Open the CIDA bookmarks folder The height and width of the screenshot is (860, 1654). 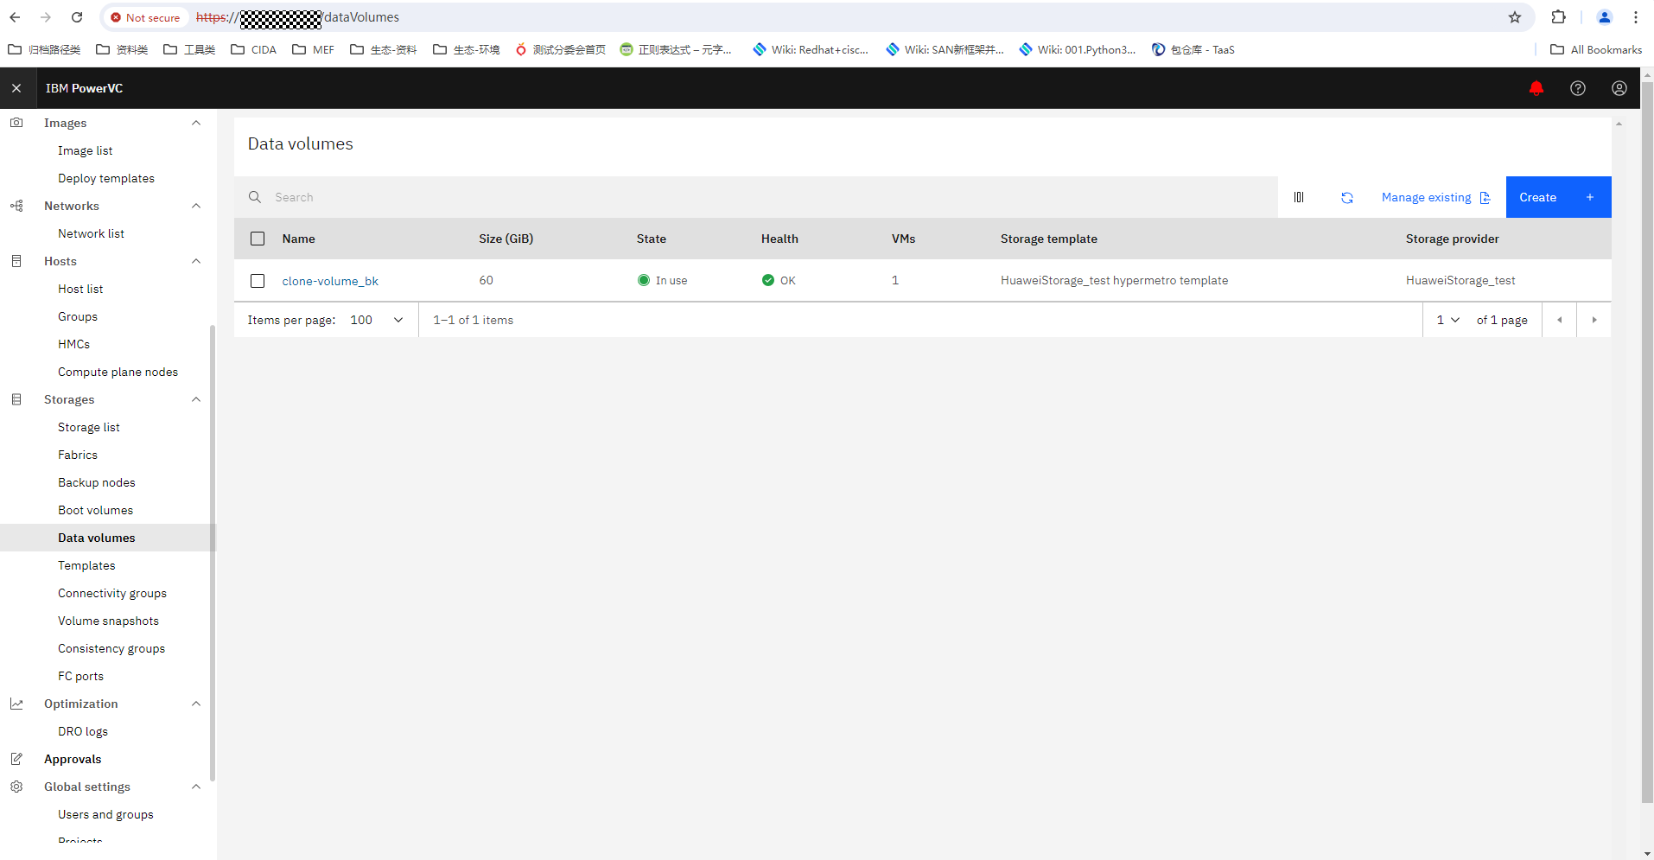tap(254, 49)
